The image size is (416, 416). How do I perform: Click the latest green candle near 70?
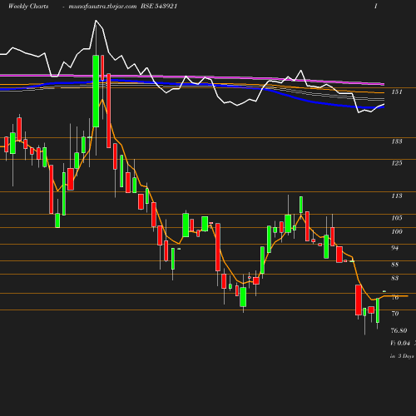pos(378,310)
